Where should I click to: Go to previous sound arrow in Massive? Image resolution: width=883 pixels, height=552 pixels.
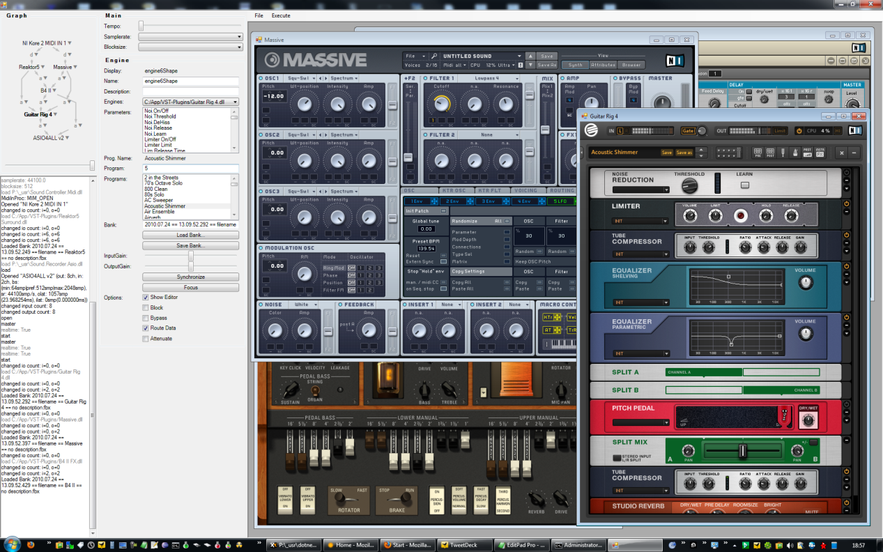[530, 56]
